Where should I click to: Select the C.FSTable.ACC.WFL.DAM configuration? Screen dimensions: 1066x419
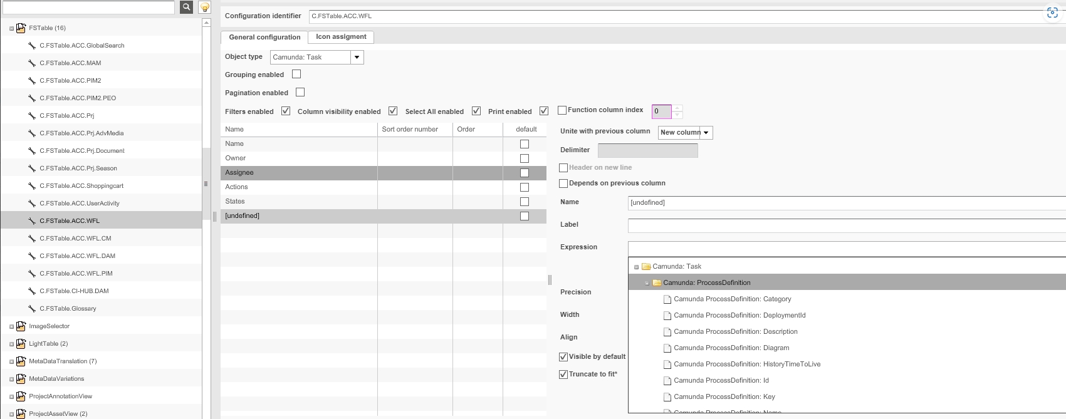coord(77,256)
